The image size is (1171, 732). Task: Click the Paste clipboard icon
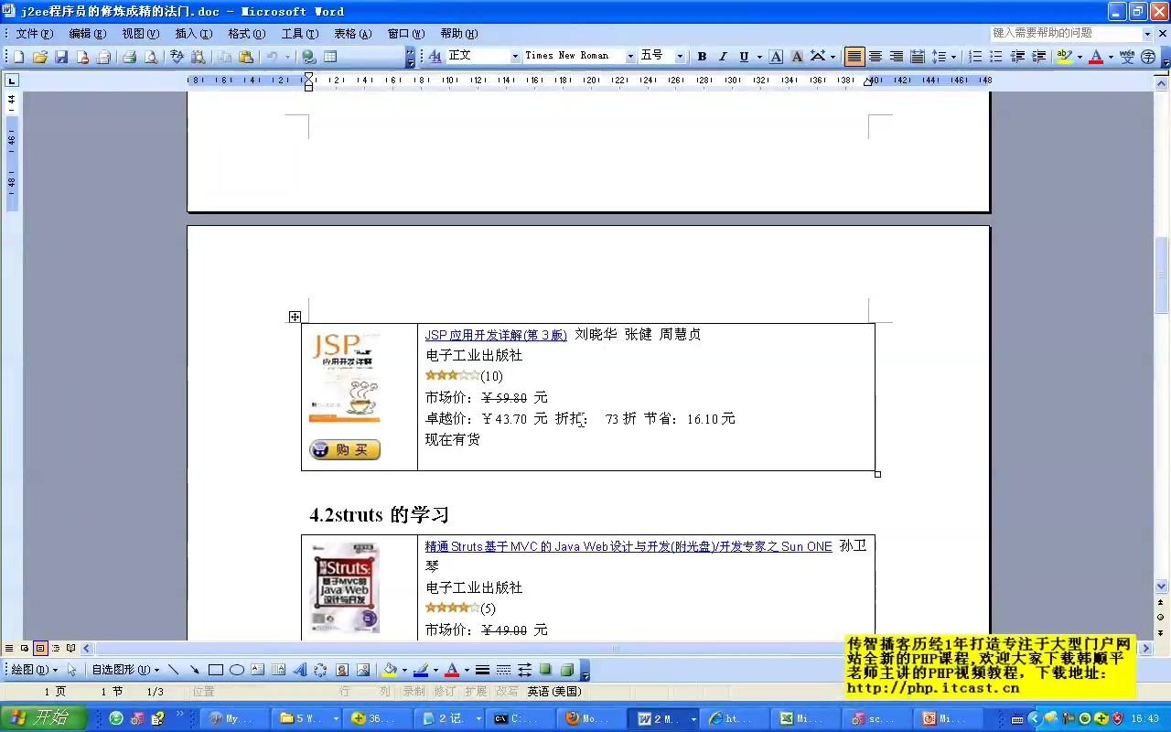246,57
